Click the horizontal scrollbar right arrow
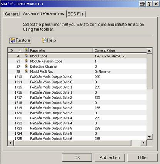This screenshot has height=164, width=160. point(143,143)
